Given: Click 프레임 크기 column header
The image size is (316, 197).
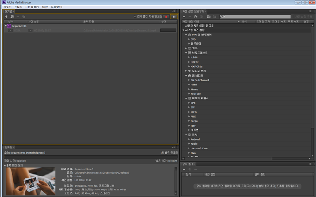Looking at the screenshot, I should pyautogui.click(x=263, y=21).
